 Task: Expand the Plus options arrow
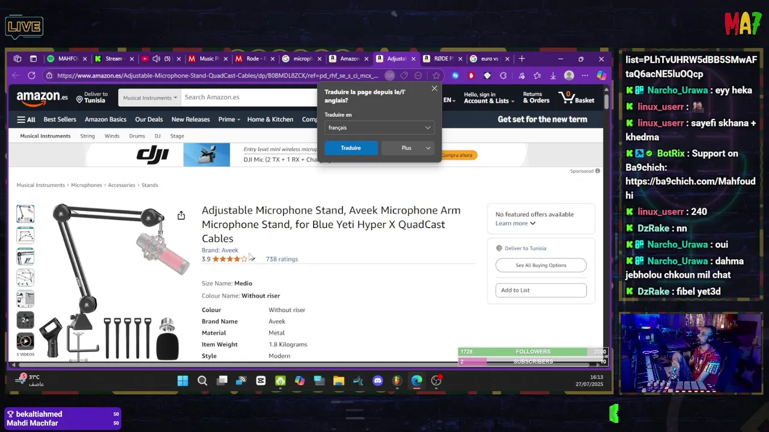[x=428, y=148]
